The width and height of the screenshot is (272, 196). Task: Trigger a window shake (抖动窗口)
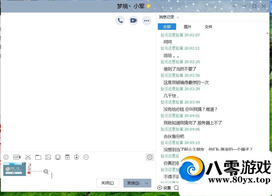(x=58, y=157)
